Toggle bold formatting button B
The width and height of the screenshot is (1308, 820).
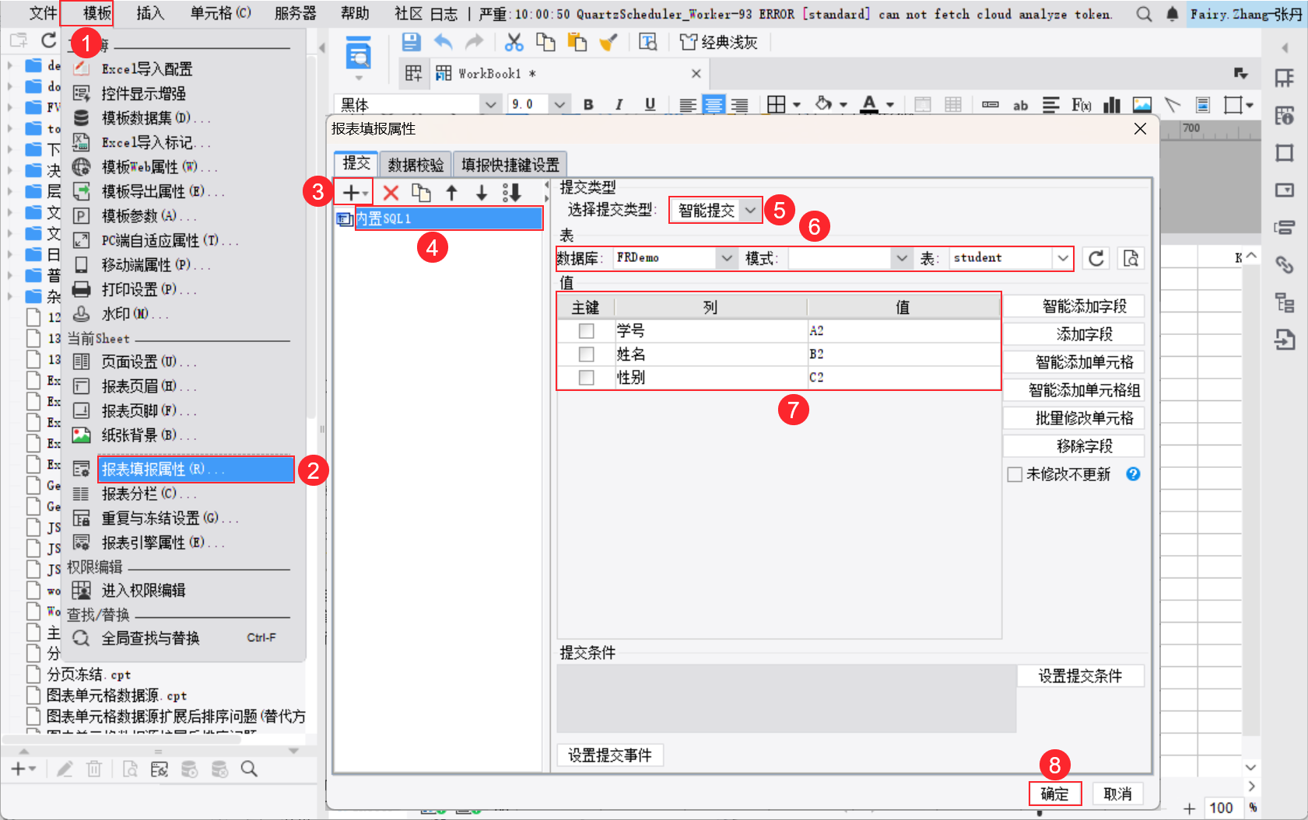coord(588,104)
